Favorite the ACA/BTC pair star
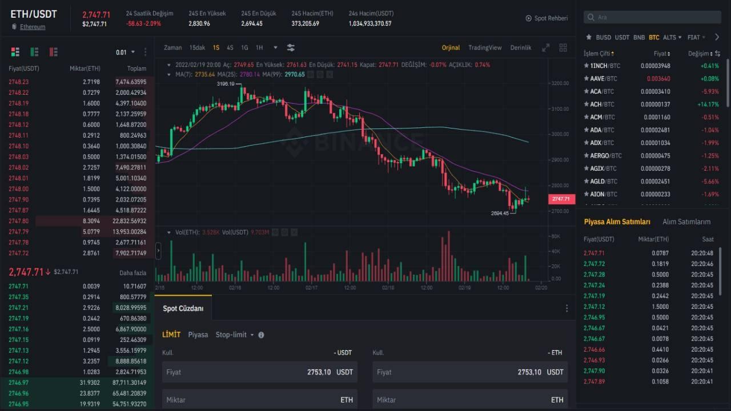The height and width of the screenshot is (411, 731). point(587,91)
